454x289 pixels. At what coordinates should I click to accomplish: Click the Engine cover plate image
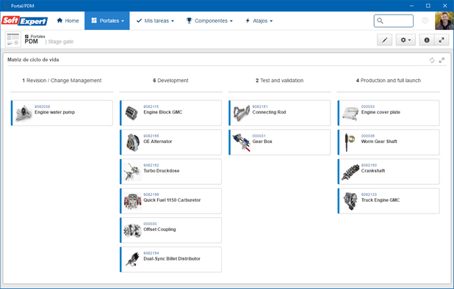pos(350,113)
